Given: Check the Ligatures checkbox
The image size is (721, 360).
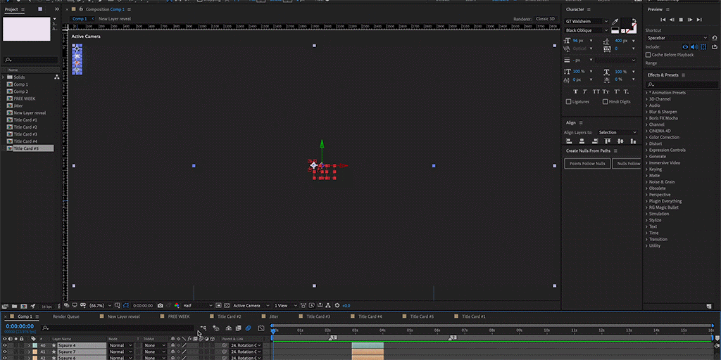Looking at the screenshot, I should 569,102.
